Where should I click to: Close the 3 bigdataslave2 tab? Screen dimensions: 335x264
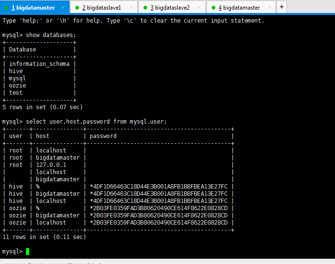coord(199,8)
